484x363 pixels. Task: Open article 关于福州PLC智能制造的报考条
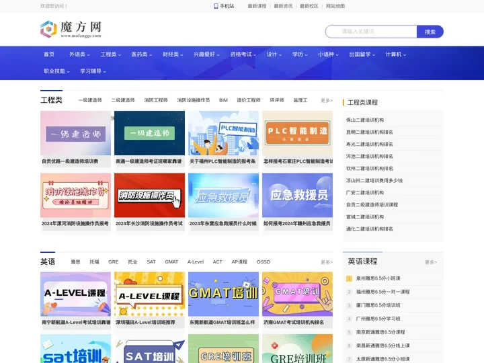click(x=223, y=161)
